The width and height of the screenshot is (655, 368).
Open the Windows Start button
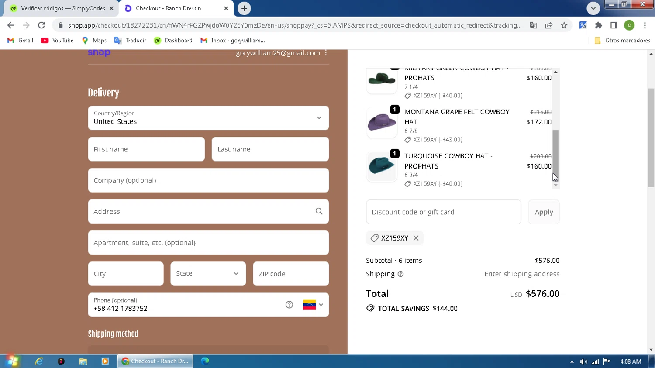(x=13, y=361)
